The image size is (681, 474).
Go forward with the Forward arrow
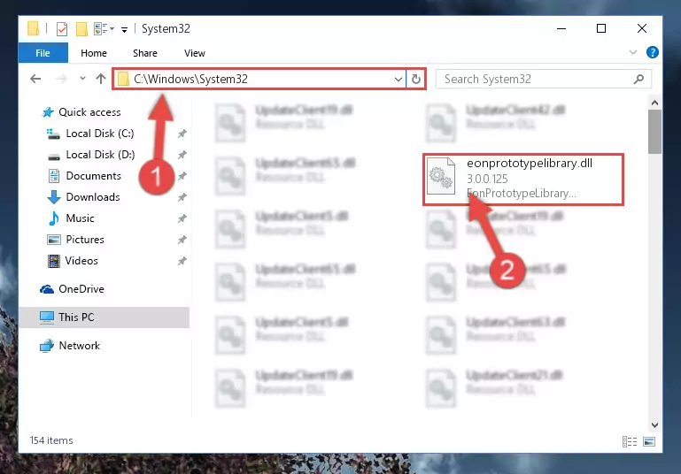point(61,79)
